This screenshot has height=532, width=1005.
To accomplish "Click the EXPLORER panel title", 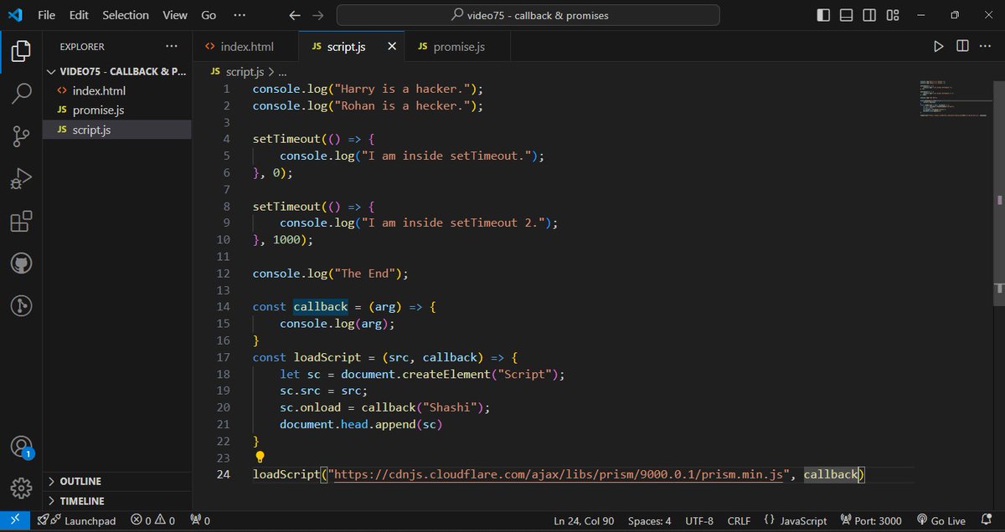I will (x=82, y=47).
